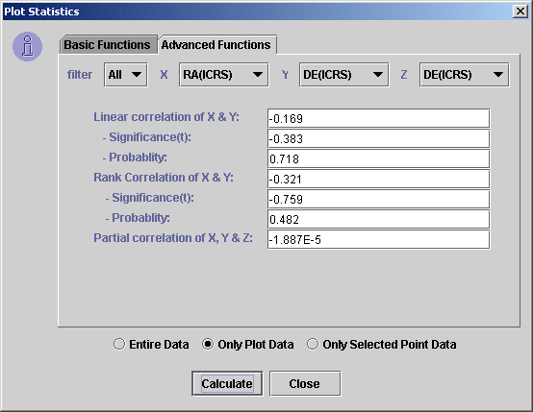Click the 'Rank Correlation of X & Y:' label
Image resolution: width=533 pixels, height=412 pixels.
(164, 178)
